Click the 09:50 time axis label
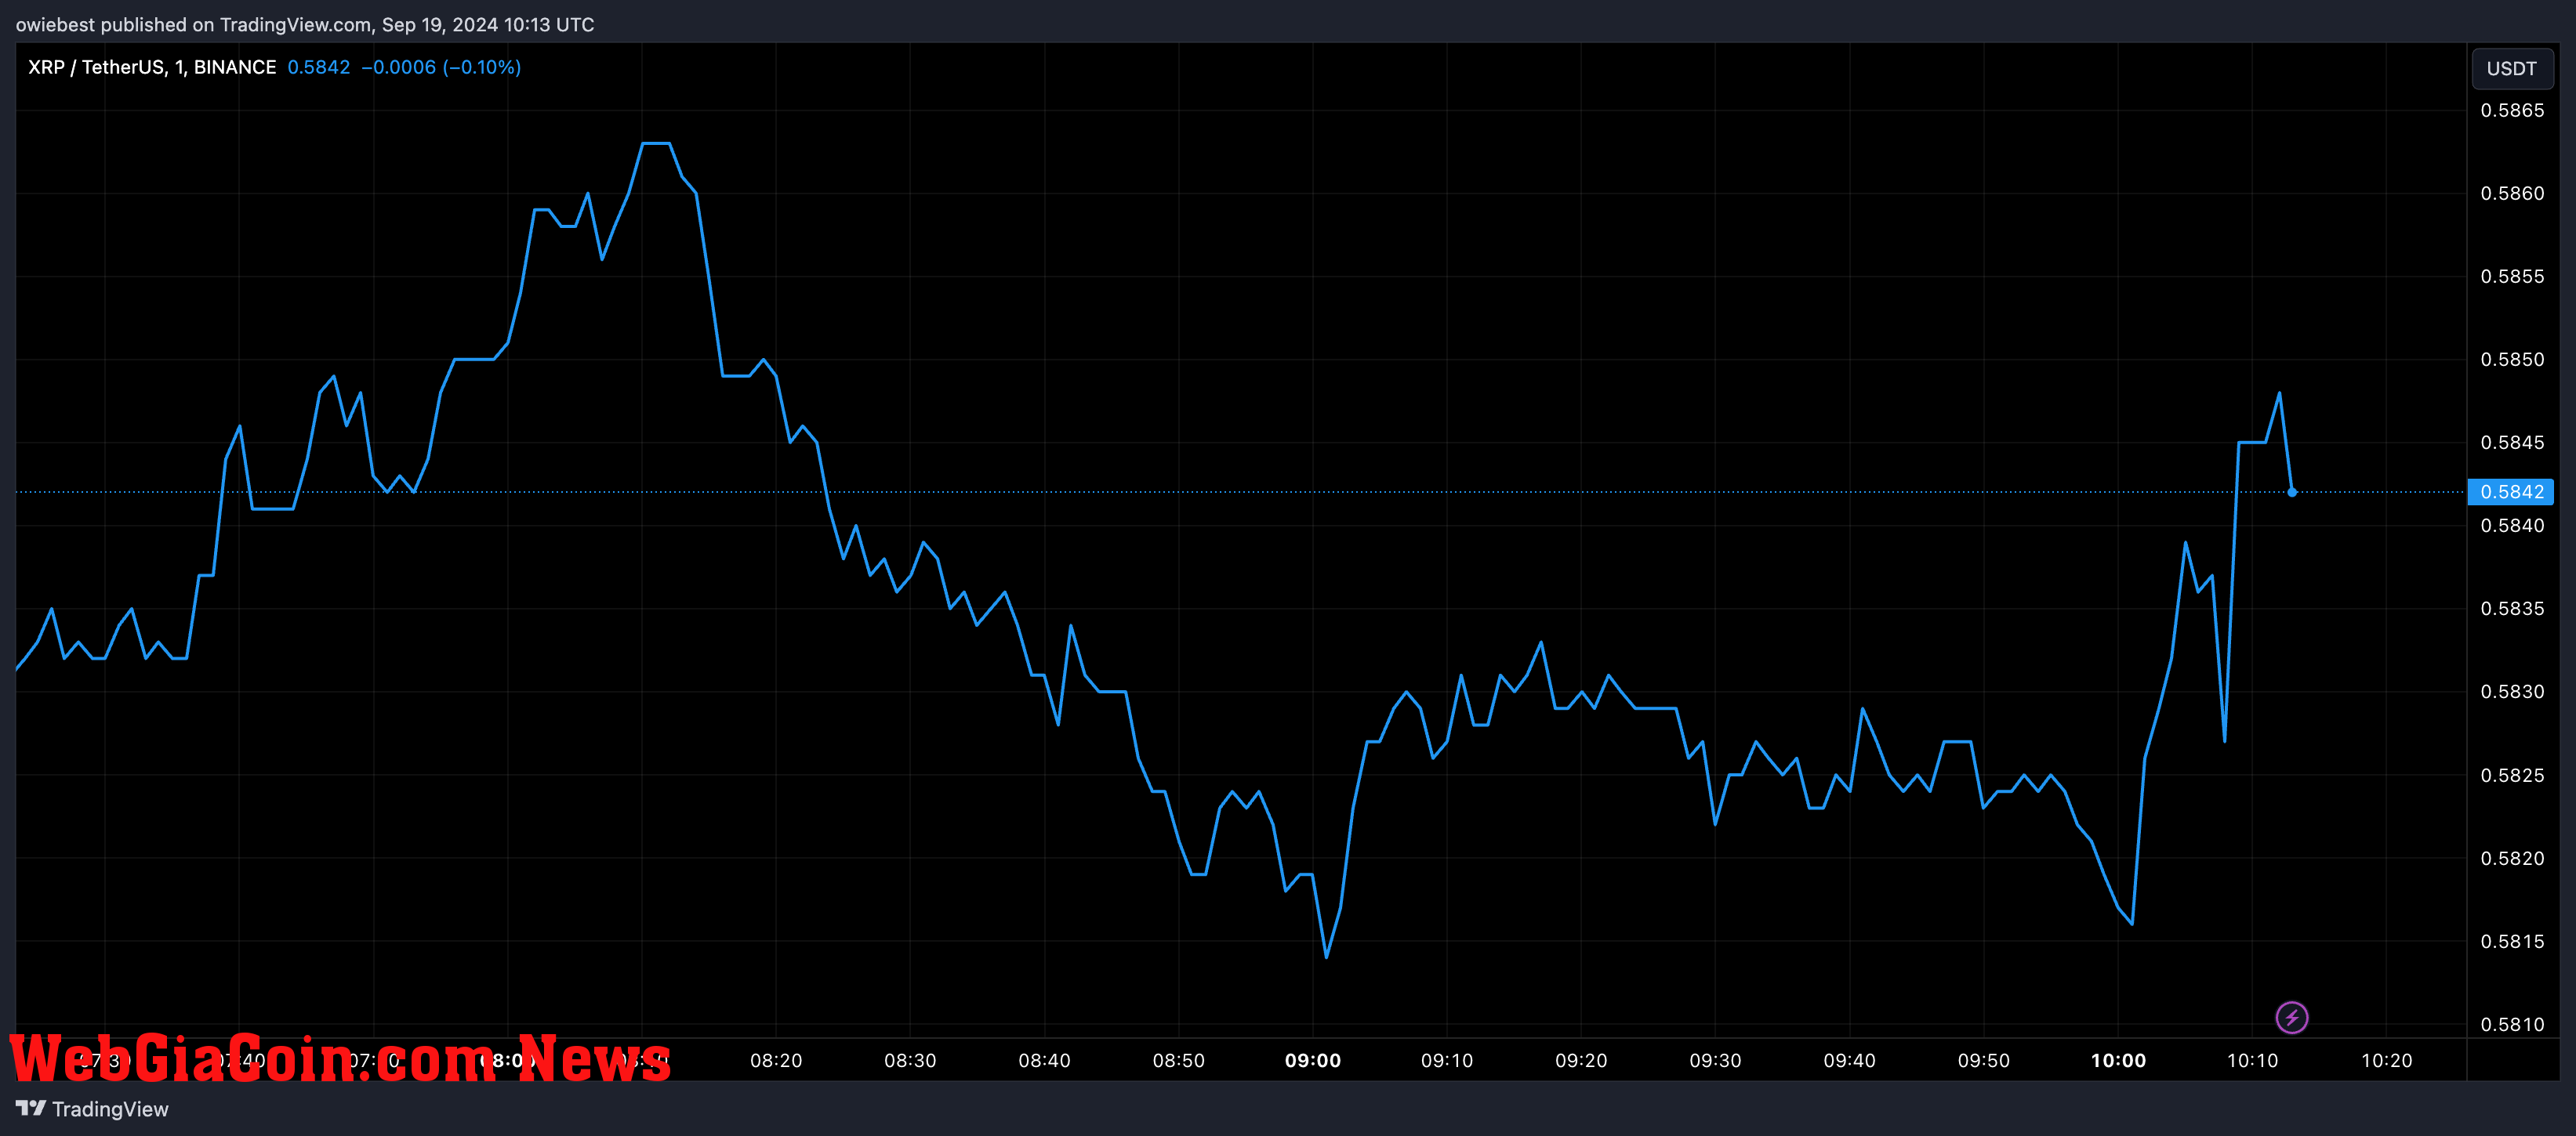2576x1136 pixels. click(1984, 1060)
